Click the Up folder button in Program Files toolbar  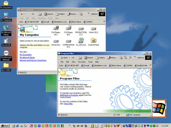pyautogui.click(x=80, y=58)
